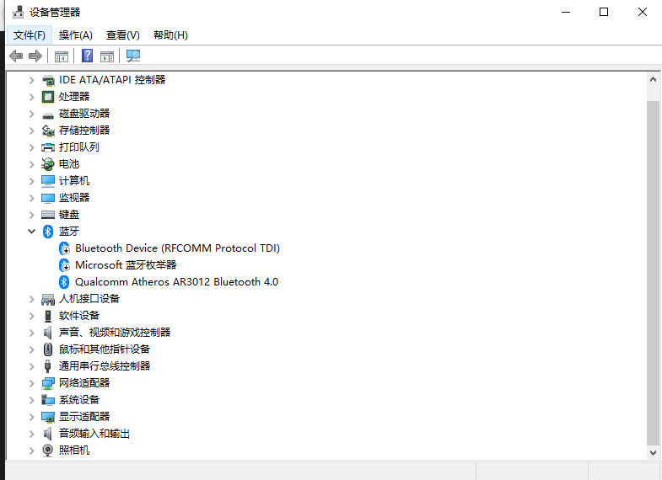Minimize the 设备管理器 window
Image resolution: width=662 pixels, height=480 pixels.
[x=566, y=12]
